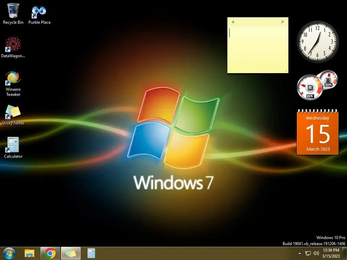The width and height of the screenshot is (347, 260).
Task: Add a new sticky note with plus
Action: [233, 22]
